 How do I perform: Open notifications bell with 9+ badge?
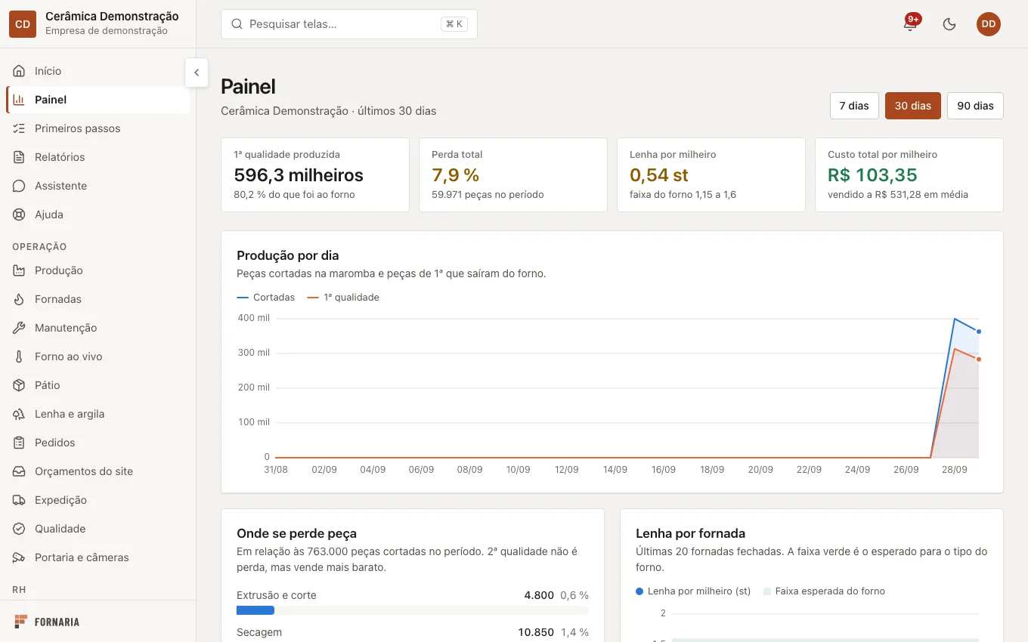coord(910,24)
